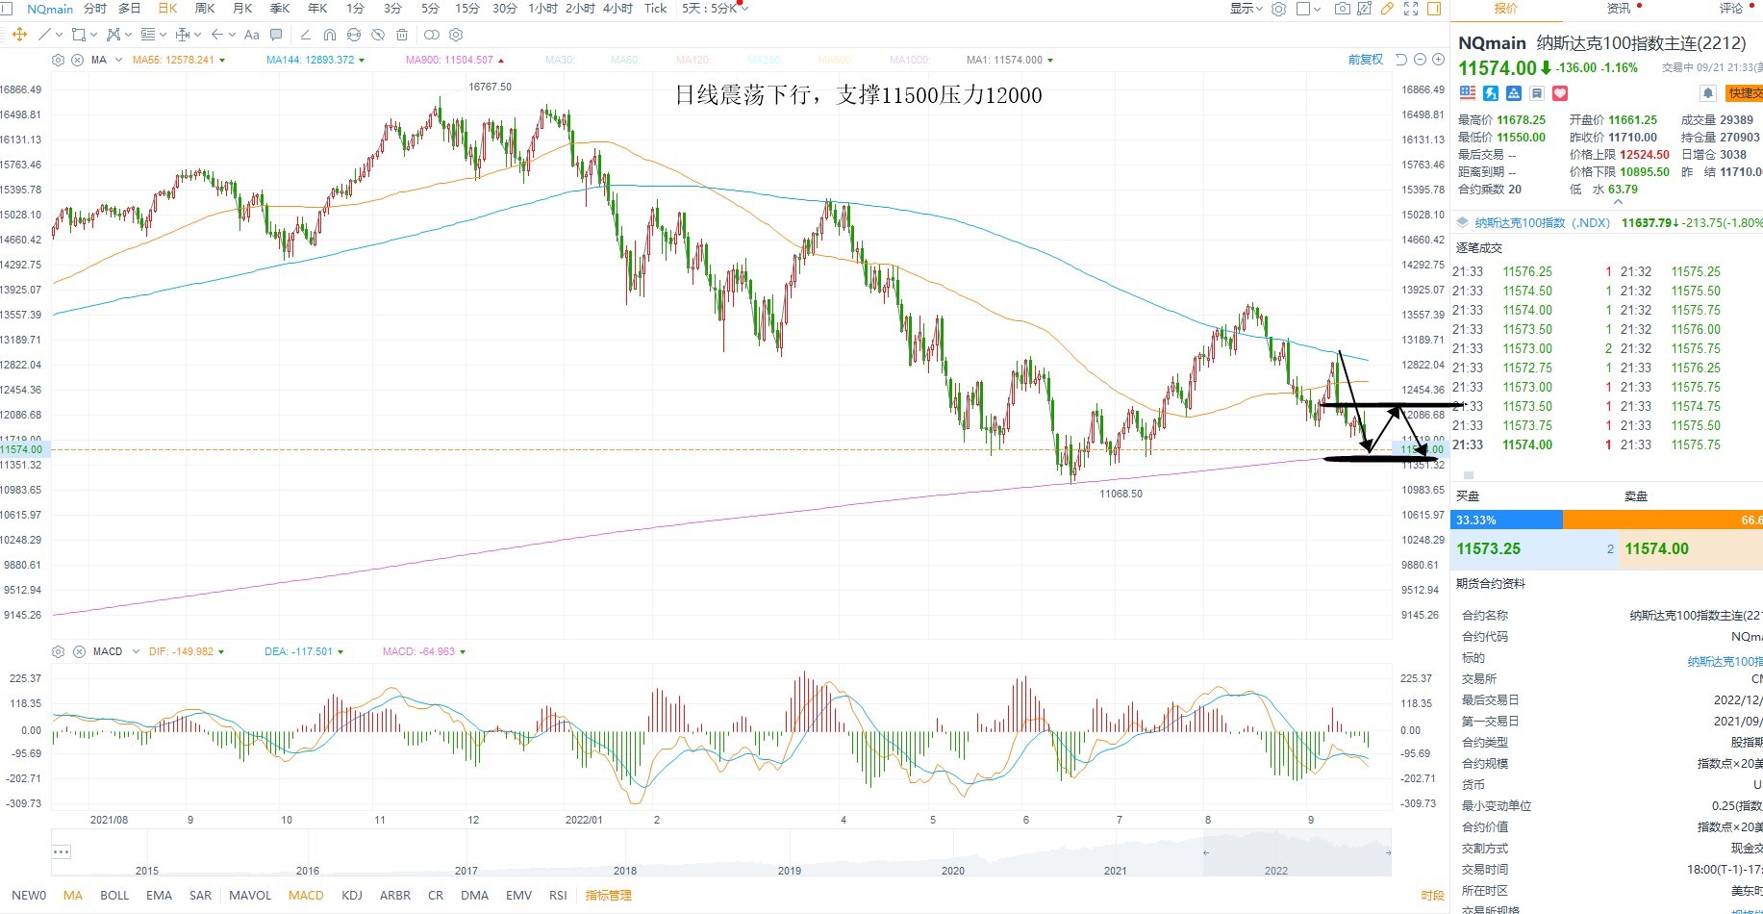Open MA indicator settings gear
Screen dimensions: 1763x914
(58, 60)
